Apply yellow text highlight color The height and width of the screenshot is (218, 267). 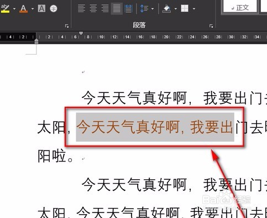pos(5,8)
